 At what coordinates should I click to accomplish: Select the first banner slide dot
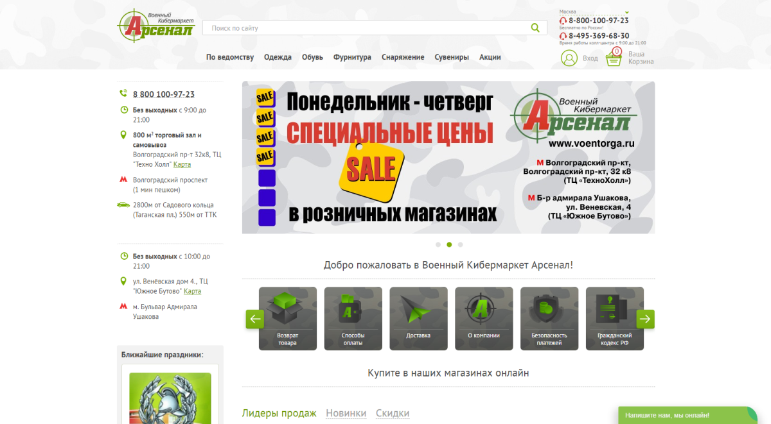point(438,244)
